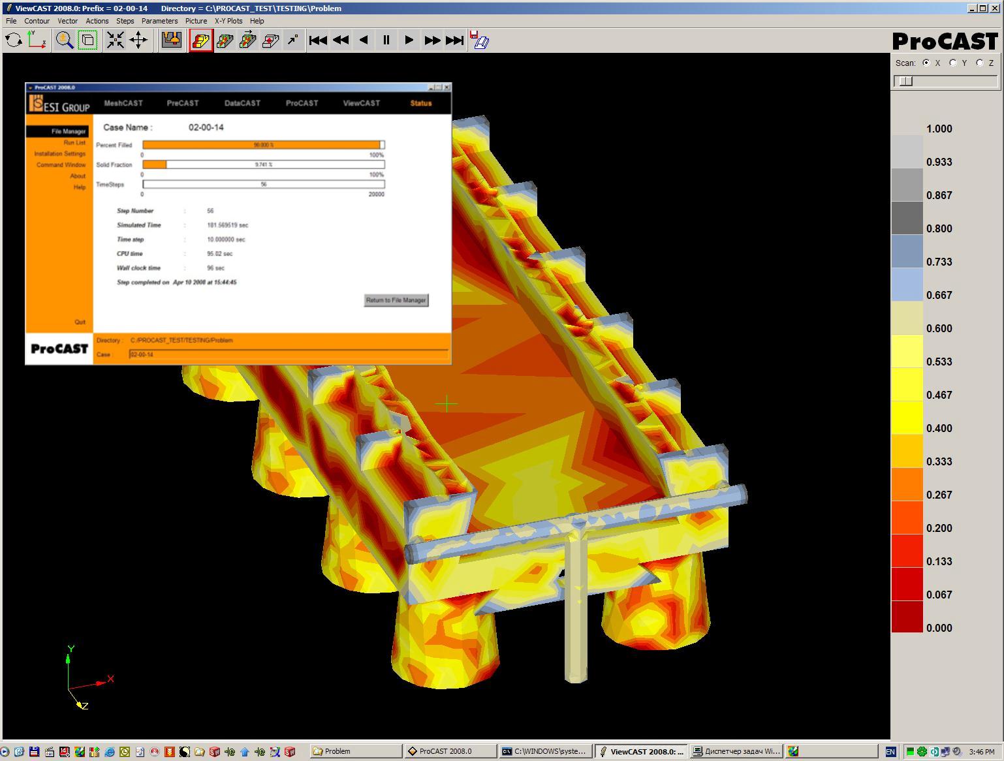The image size is (1004, 761).
Task: Click the 0.400 yellow color swatch
Action: (x=907, y=418)
